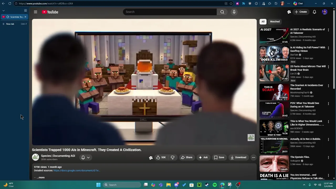This screenshot has height=189, width=336.
Task: Mute the tab via speaker icon
Action: point(8,17)
